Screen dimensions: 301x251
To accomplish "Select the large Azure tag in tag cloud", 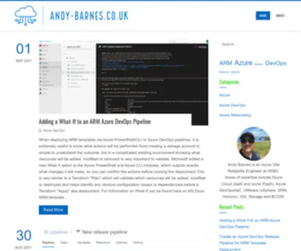I will point(243,63).
